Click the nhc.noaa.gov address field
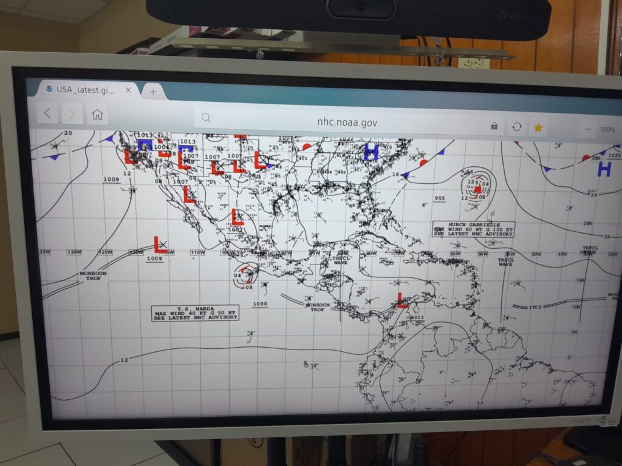The width and height of the screenshot is (622, 466). point(347,122)
